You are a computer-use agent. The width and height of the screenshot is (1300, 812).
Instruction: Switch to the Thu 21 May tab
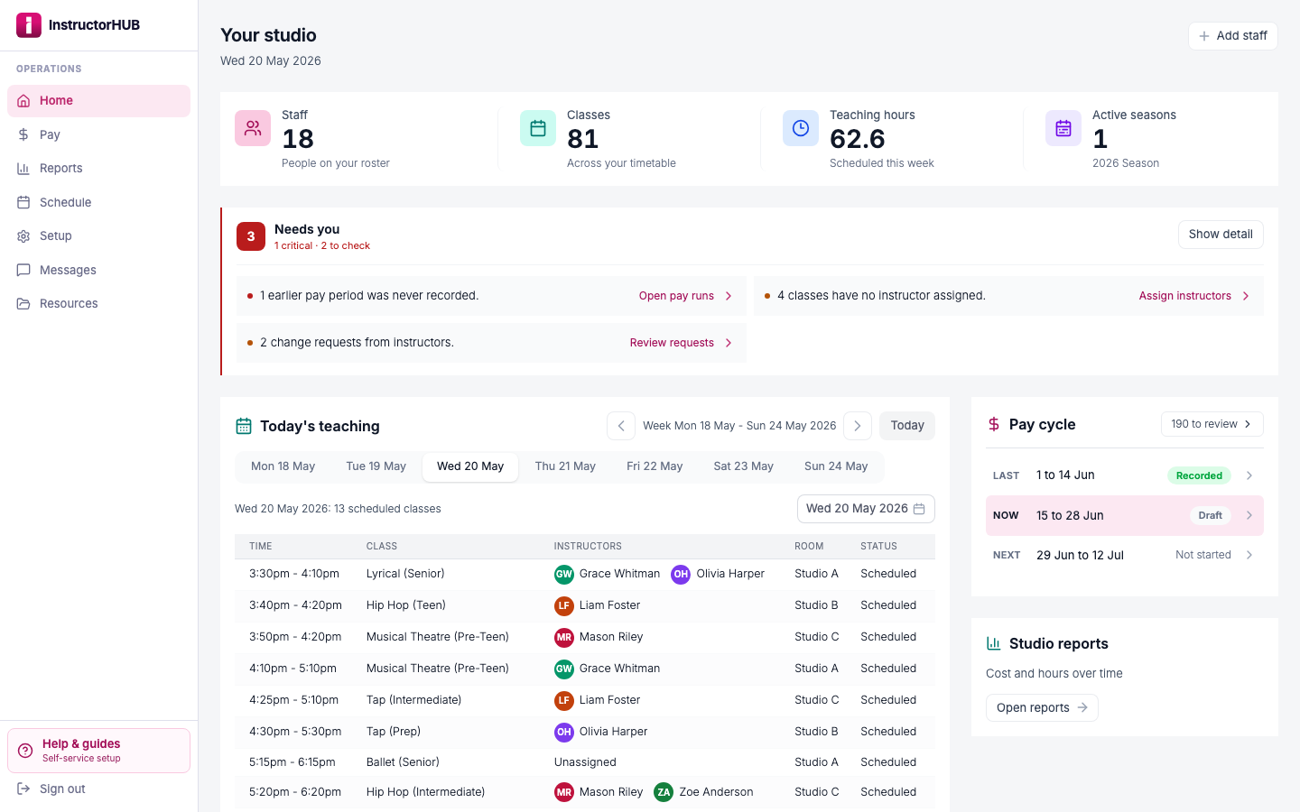(565, 466)
